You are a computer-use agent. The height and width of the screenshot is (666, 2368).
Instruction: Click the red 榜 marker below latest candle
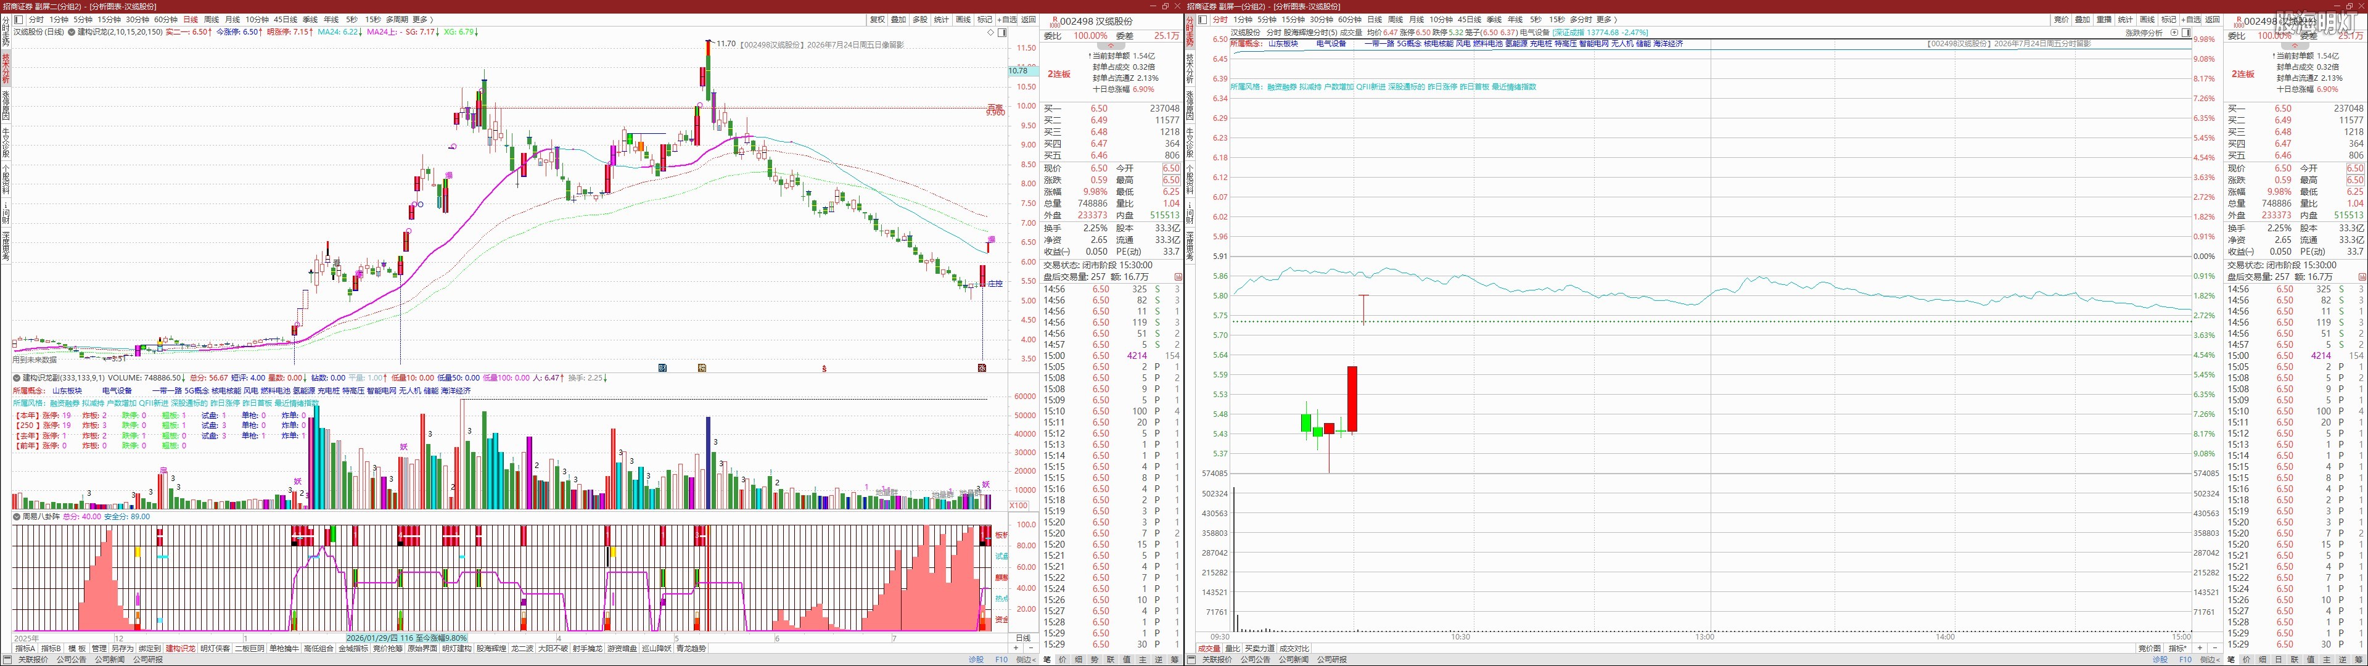tap(982, 368)
